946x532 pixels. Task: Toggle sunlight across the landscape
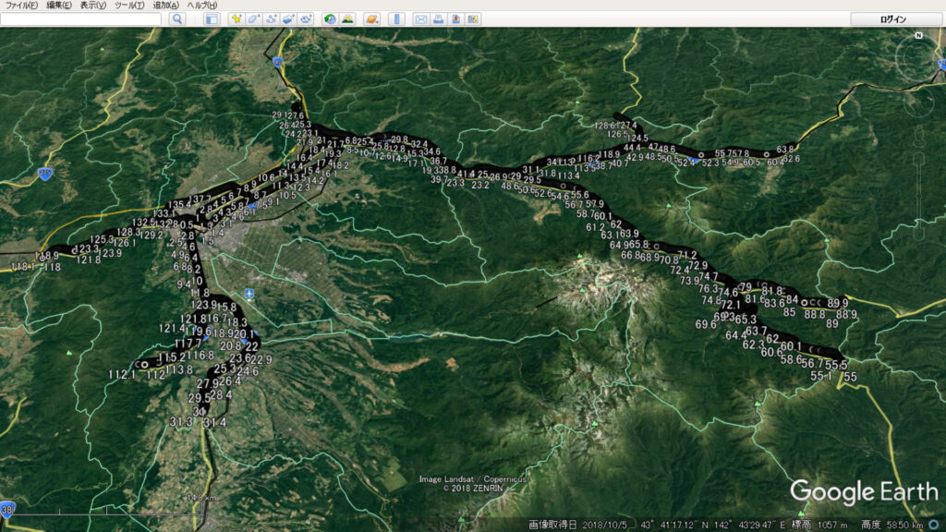tap(347, 19)
